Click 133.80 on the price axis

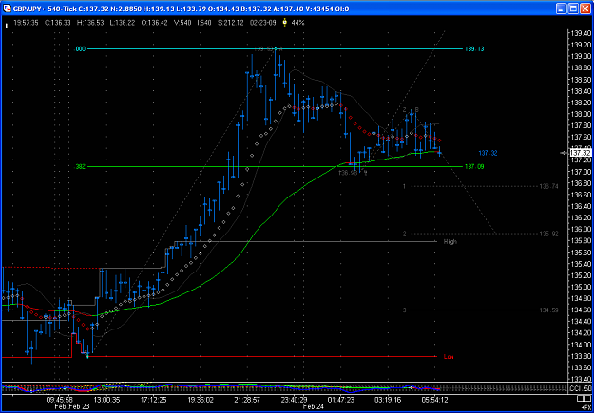(x=581, y=356)
